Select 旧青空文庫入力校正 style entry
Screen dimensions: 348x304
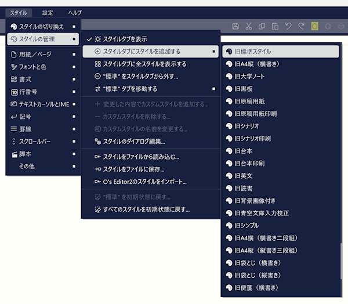262,213
